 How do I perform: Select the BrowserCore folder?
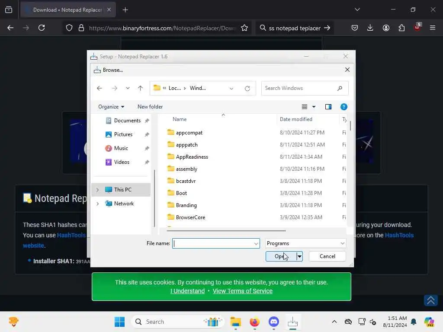[x=190, y=218]
